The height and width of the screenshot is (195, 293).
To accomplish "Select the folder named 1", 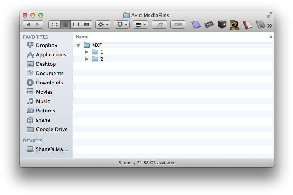I will click(173, 52).
